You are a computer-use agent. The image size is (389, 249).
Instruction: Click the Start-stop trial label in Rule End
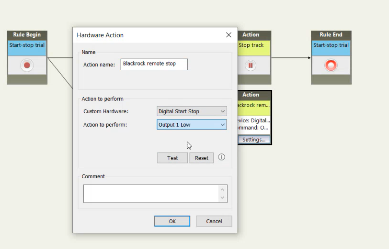[x=331, y=45]
